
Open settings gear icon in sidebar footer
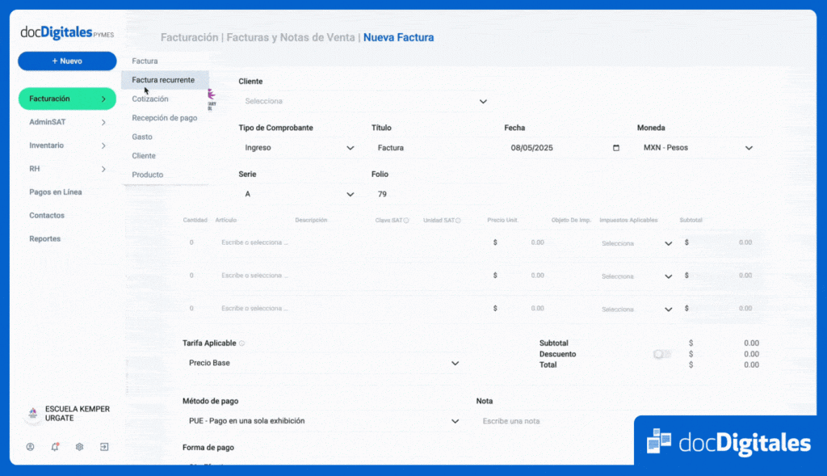coord(80,447)
